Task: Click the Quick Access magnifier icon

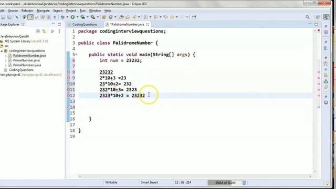Action: tap(308, 17)
